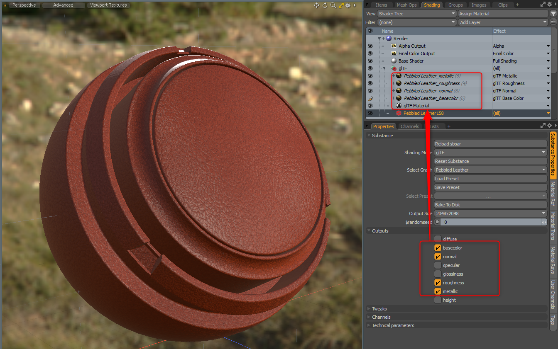Switch to the Groups tab
Screen dimensions: 558x349
(x=455, y=5)
